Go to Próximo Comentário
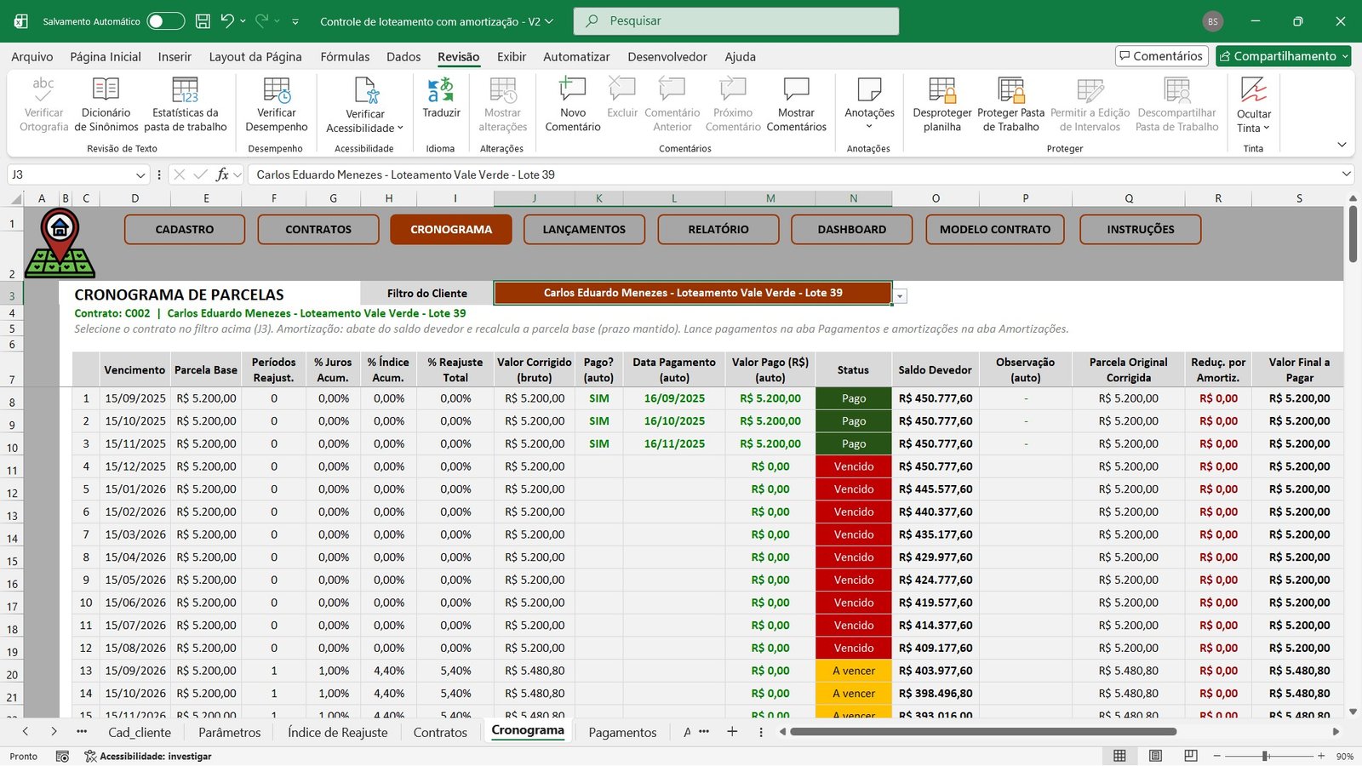The height and width of the screenshot is (766, 1362). 733,105
